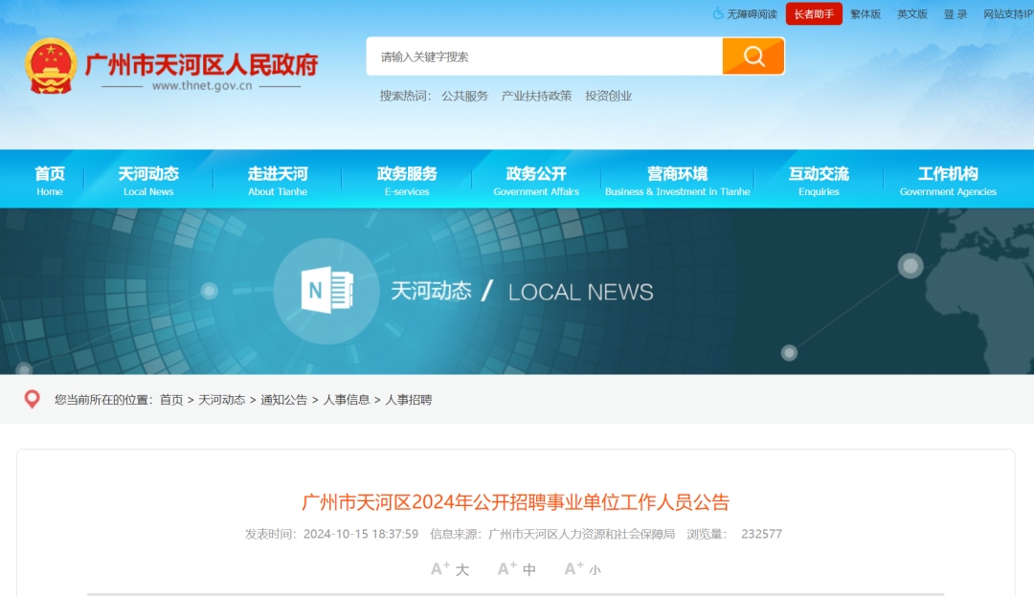Set font size to large (大)
The width and height of the screenshot is (1034, 596).
coord(450,569)
